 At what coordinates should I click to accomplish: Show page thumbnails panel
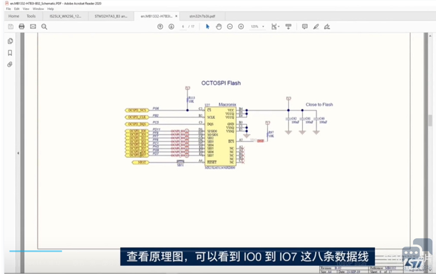pos(10,41)
